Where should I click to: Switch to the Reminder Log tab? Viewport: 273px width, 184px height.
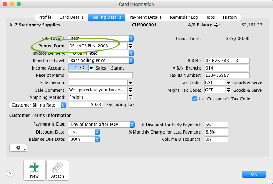click(184, 17)
